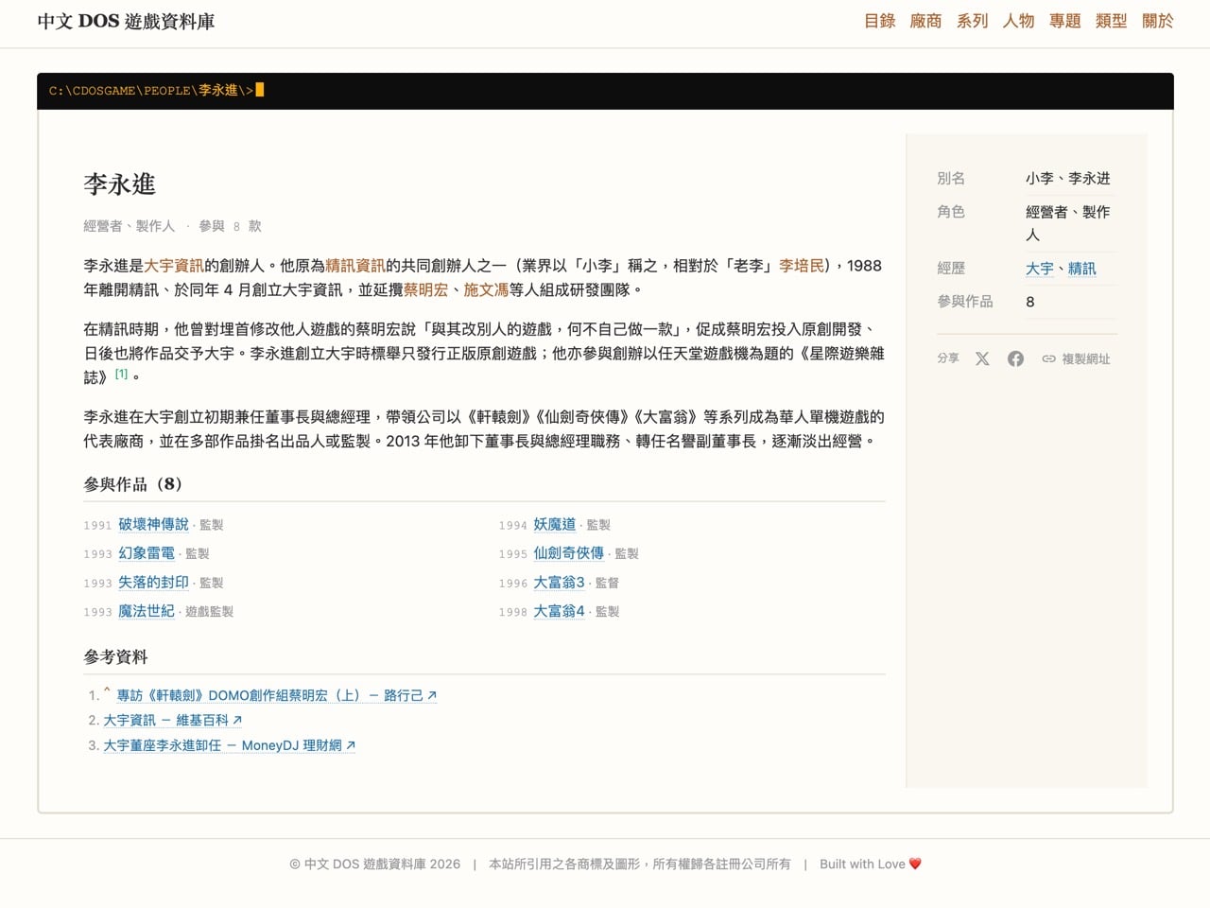1210x908 pixels.
Task: Open the 廠商 nav item
Action: pos(925,21)
